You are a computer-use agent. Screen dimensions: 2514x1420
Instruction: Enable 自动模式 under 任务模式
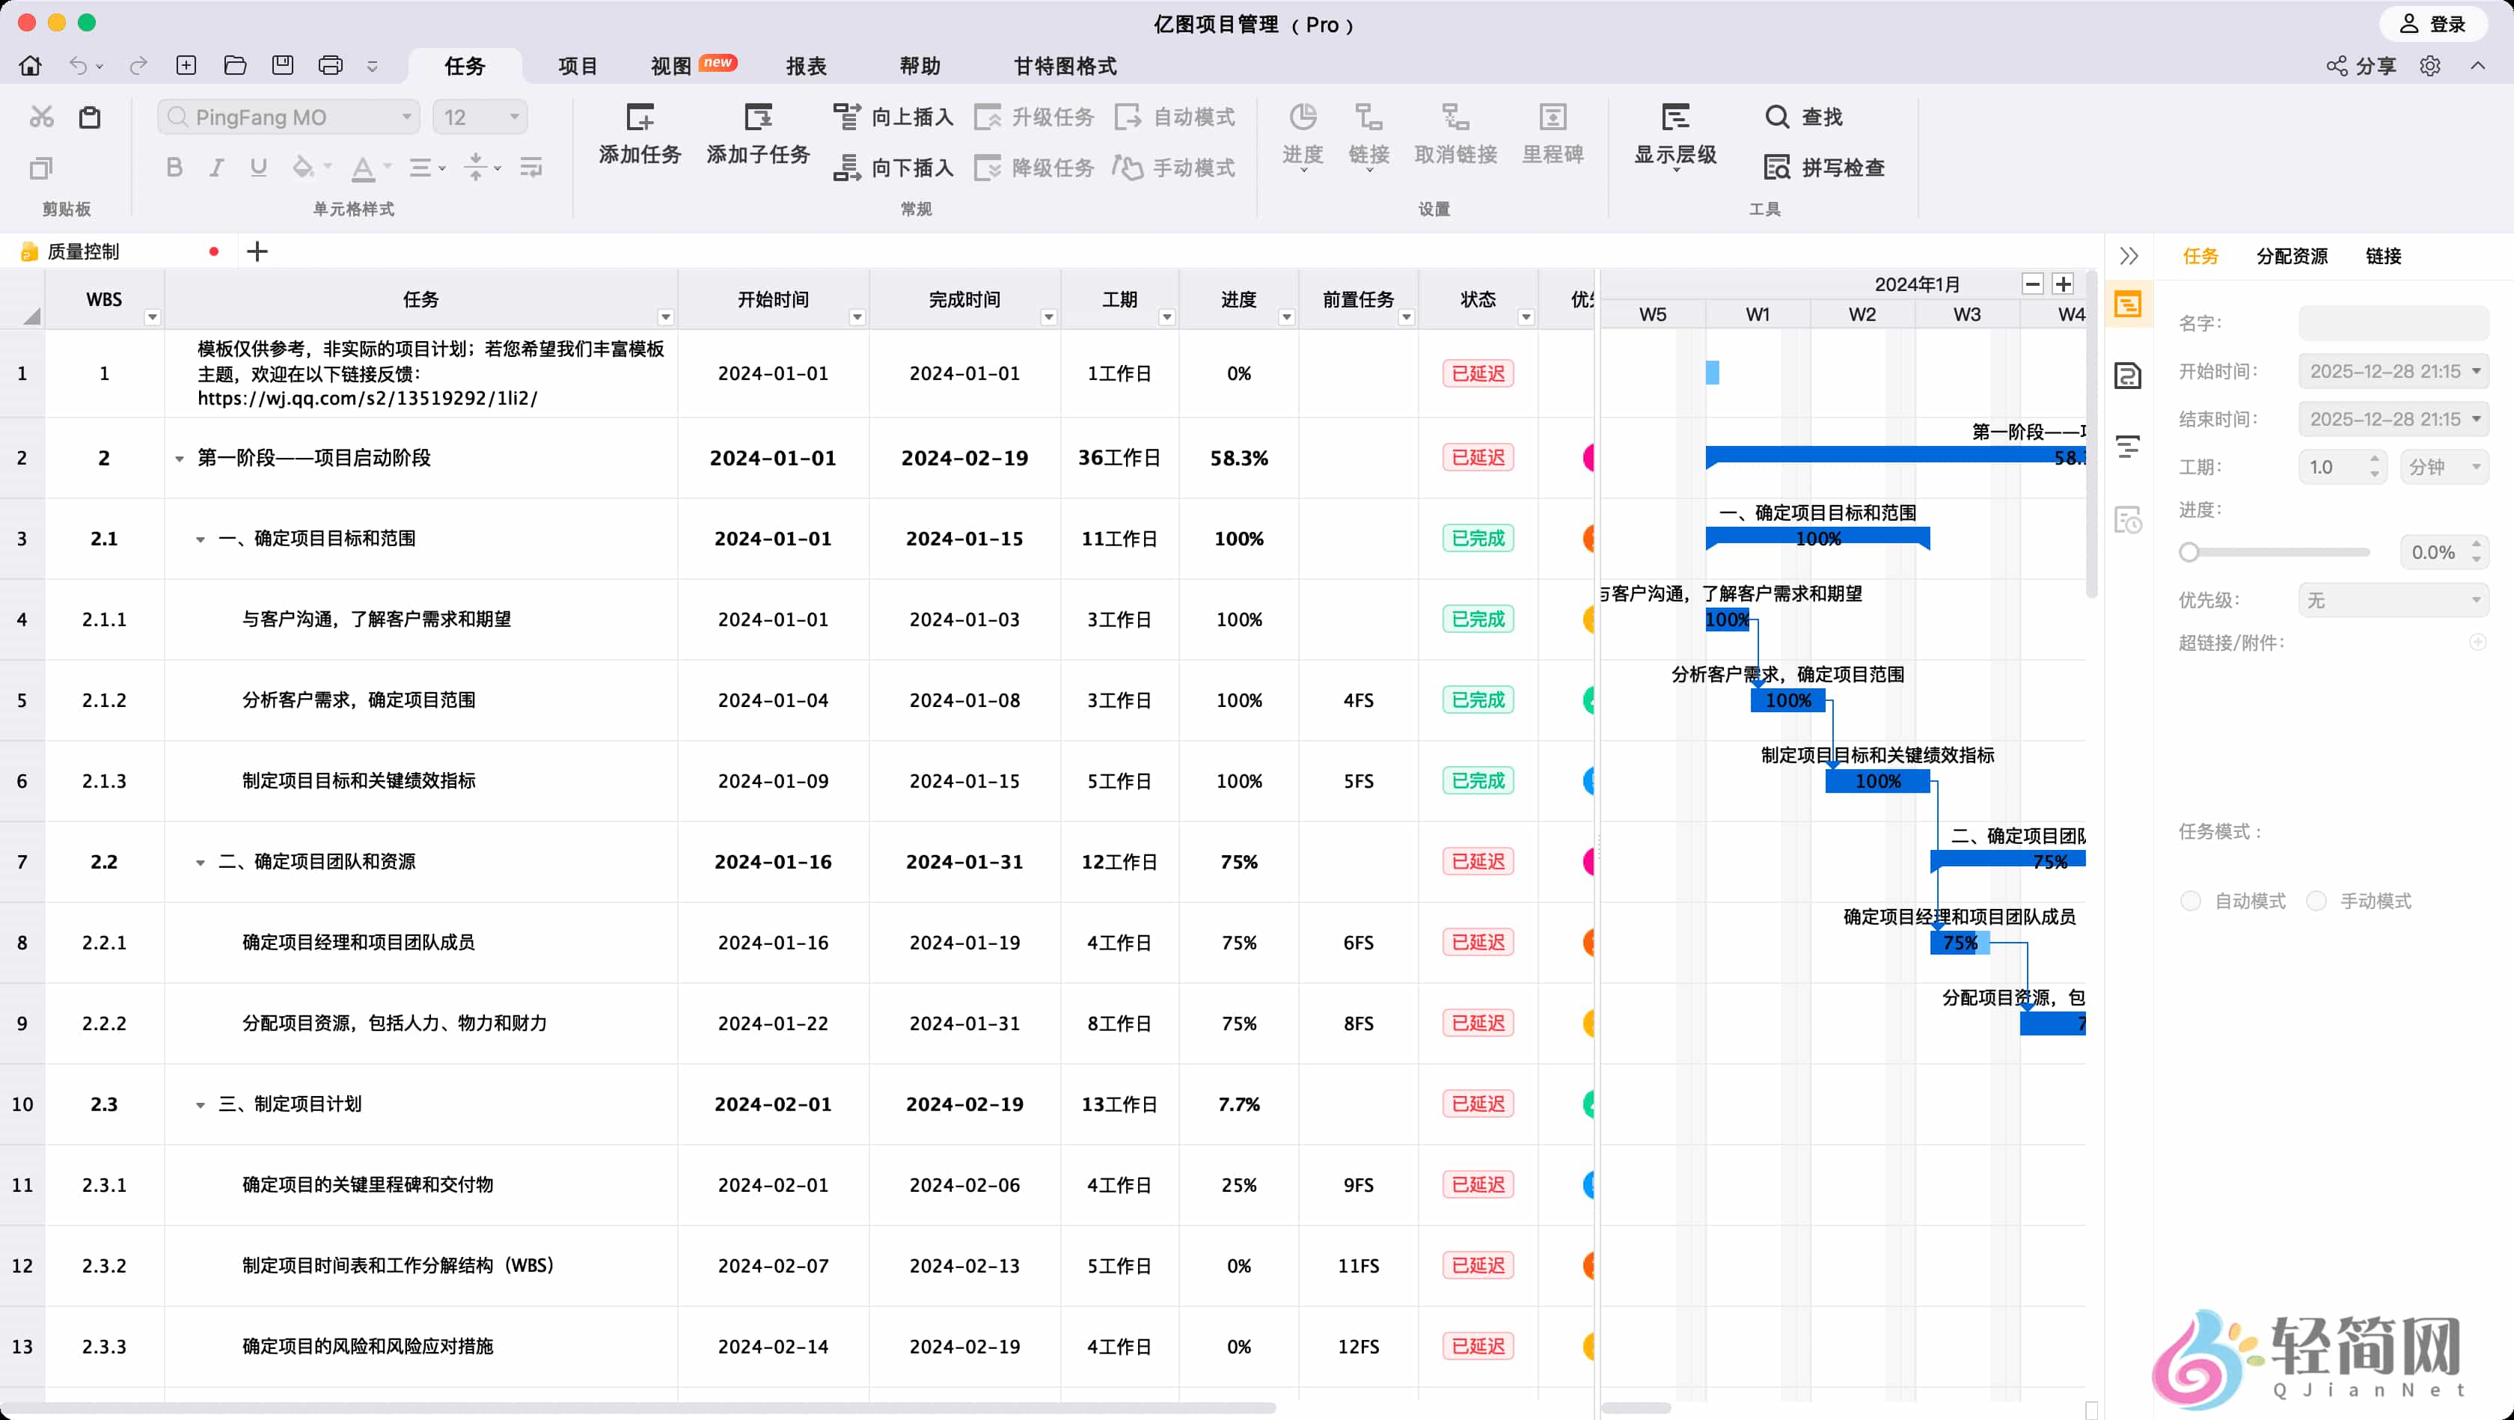tap(2191, 901)
